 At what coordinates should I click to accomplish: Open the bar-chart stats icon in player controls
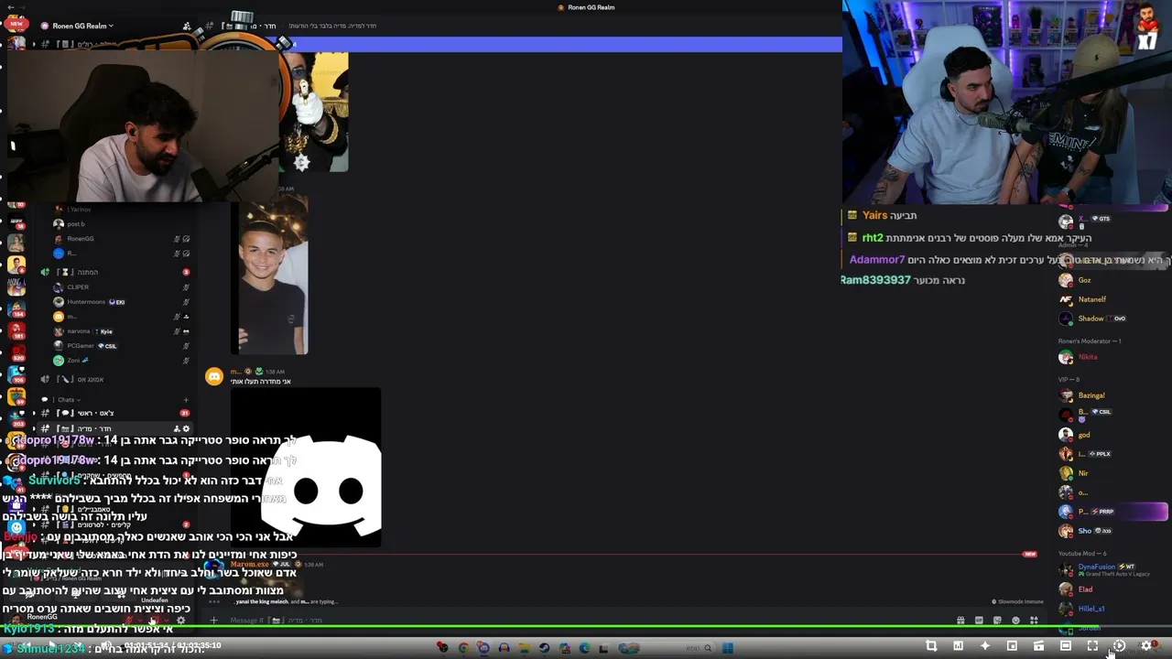click(958, 646)
